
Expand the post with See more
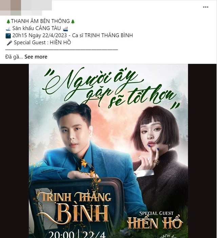[36, 57]
